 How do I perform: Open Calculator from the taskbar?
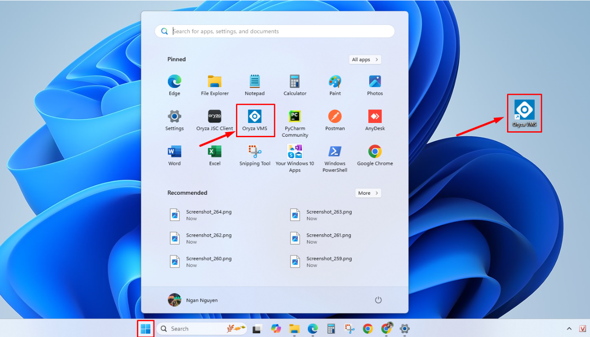(331, 329)
